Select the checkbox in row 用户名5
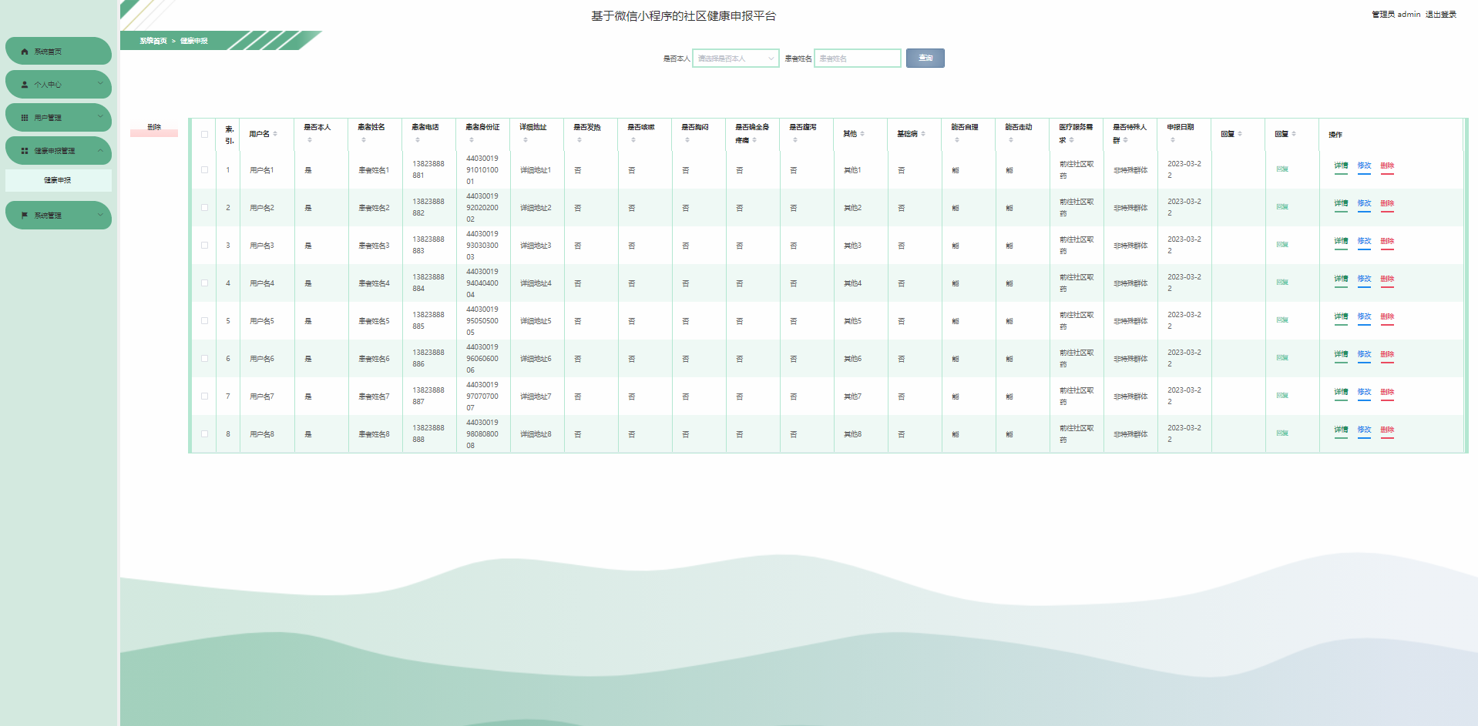 [205, 321]
